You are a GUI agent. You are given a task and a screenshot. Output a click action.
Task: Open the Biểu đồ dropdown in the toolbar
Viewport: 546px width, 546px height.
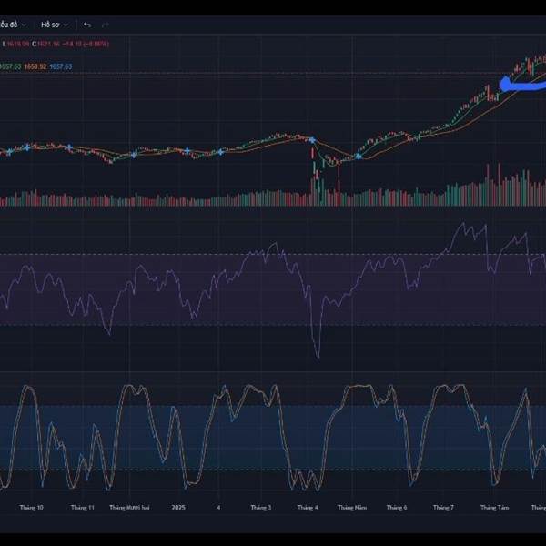pos(13,25)
